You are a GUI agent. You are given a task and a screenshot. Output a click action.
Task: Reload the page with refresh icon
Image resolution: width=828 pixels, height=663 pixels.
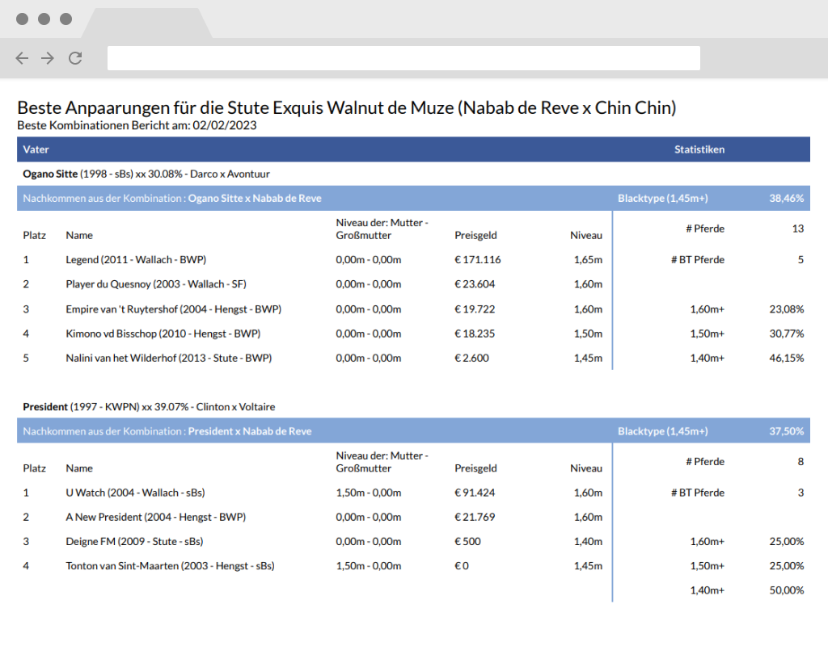75,58
